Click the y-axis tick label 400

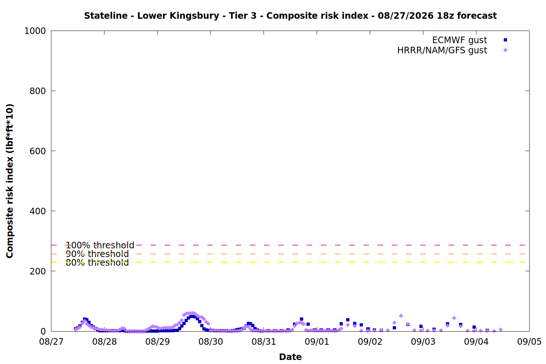(x=38, y=211)
